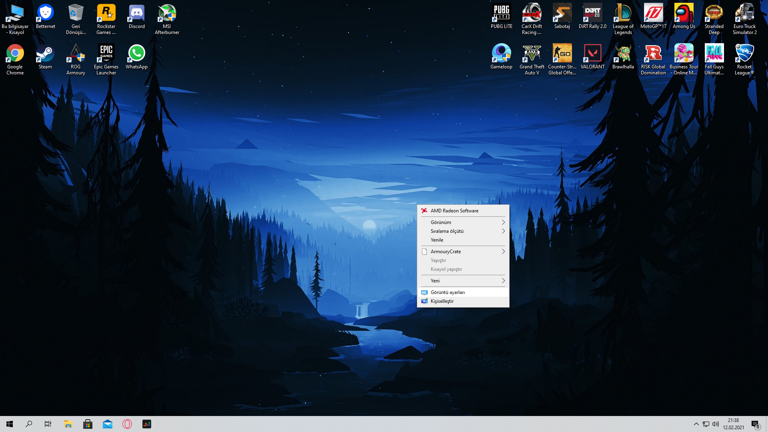This screenshot has height=432, width=768.
Task: Open Microsoft Store from taskbar
Action: (x=88, y=424)
